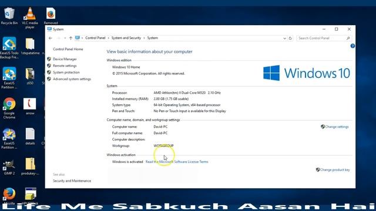Click Change settings link
The width and height of the screenshot is (376, 211).
pyautogui.click(x=337, y=127)
